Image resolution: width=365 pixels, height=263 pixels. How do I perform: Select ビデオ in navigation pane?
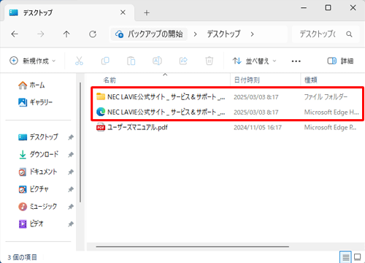31,224
